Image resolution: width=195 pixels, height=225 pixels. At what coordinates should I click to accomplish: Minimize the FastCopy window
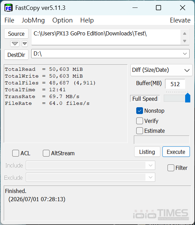click(x=135, y=8)
